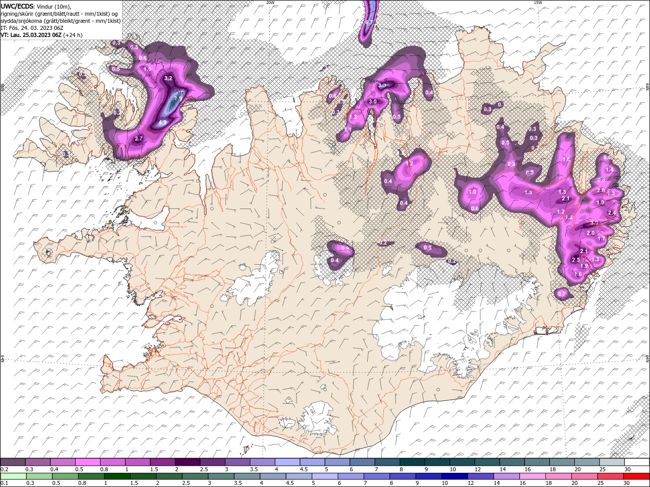The height and width of the screenshot is (487, 650).
Task: Select lower legend row violet swatch labeled 12
Action: coord(481,476)
